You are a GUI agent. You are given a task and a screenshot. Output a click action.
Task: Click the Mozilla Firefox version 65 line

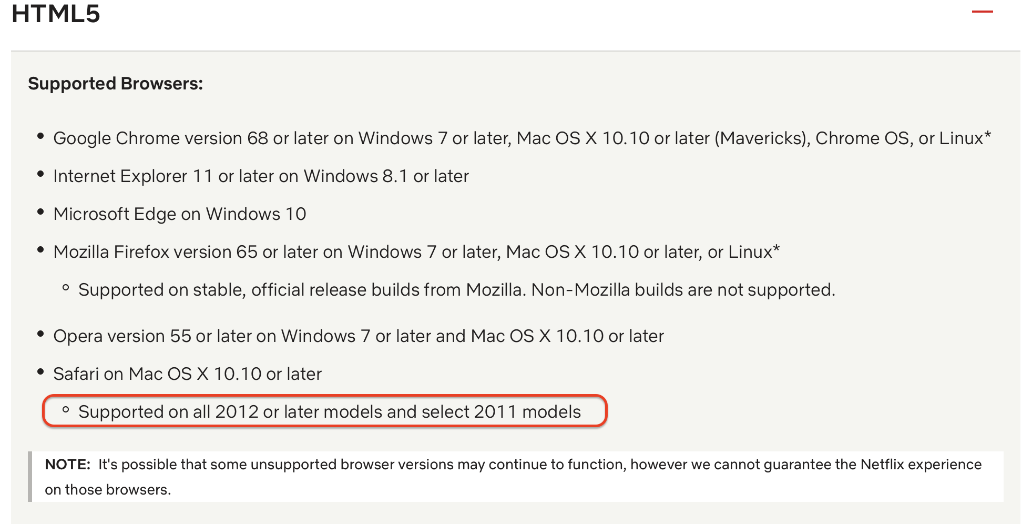[x=416, y=252]
